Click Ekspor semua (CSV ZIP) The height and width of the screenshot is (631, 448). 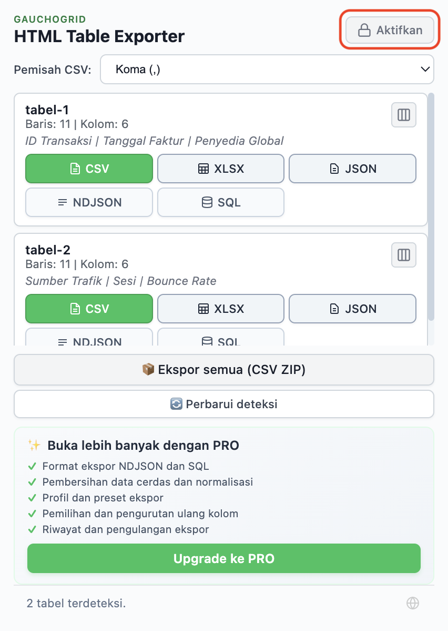pos(224,369)
